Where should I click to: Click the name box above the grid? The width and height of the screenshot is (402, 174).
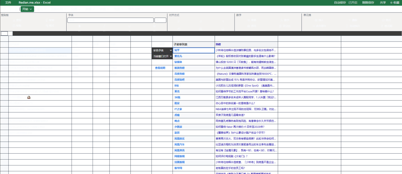point(4,33)
